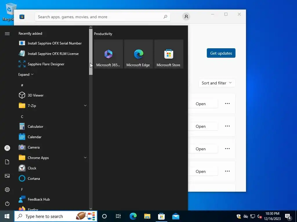
Task: Click the Productivity group heading
Action: pos(103,34)
